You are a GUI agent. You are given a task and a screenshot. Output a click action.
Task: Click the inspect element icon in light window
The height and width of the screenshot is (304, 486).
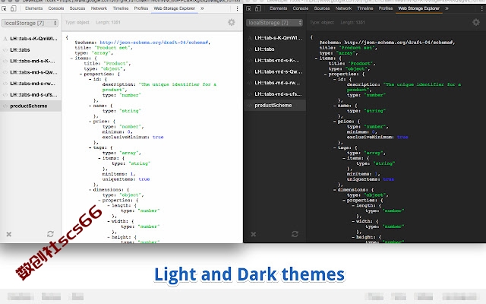(x=5, y=8)
